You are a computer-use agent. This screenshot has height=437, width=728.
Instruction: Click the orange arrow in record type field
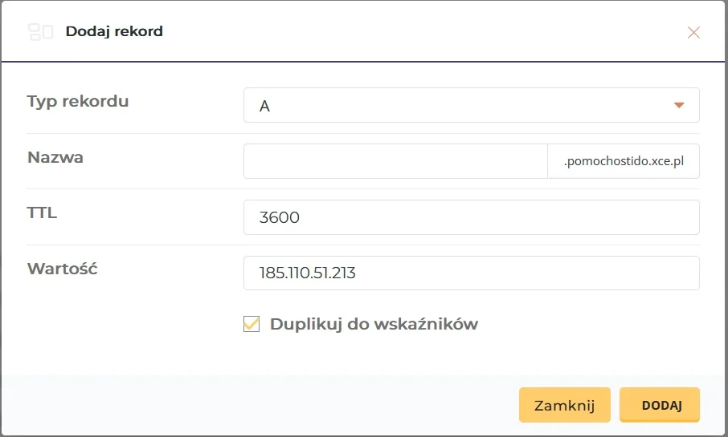tap(679, 105)
